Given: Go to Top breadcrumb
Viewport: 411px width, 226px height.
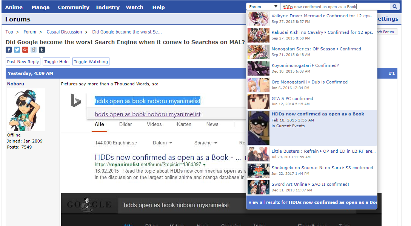Looking at the screenshot, I should (9, 32).
